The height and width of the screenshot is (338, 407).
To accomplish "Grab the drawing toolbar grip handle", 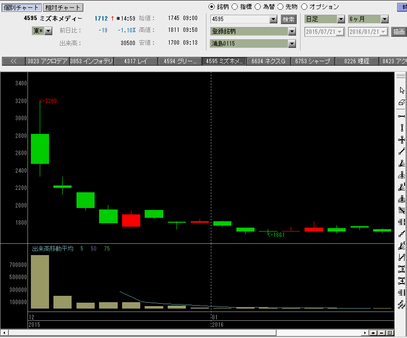I will tap(401, 76).
